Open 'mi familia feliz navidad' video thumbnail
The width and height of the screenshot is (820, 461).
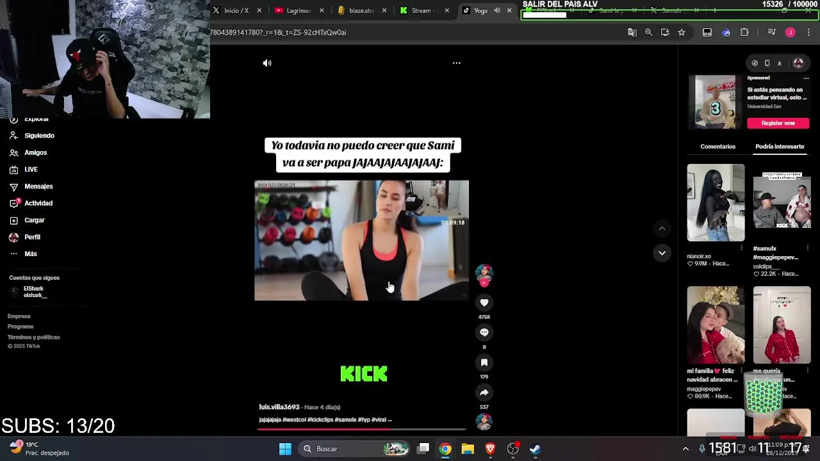click(x=716, y=325)
